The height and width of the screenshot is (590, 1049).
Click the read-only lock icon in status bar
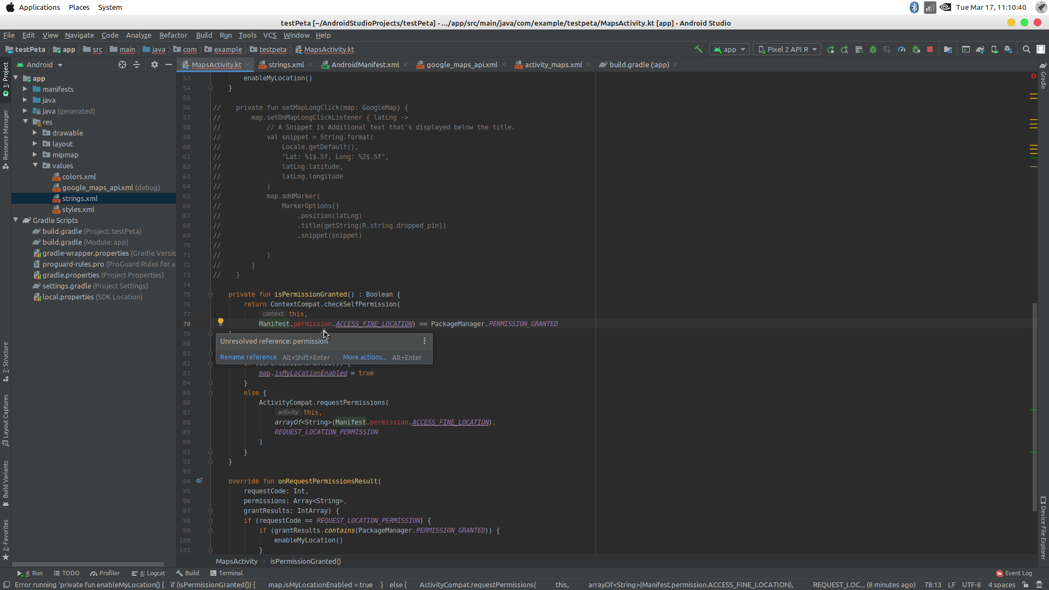pyautogui.click(x=1026, y=585)
